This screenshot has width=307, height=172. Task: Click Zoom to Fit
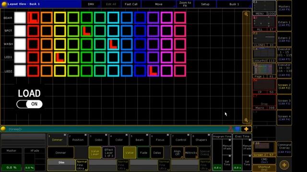(x=185, y=4)
